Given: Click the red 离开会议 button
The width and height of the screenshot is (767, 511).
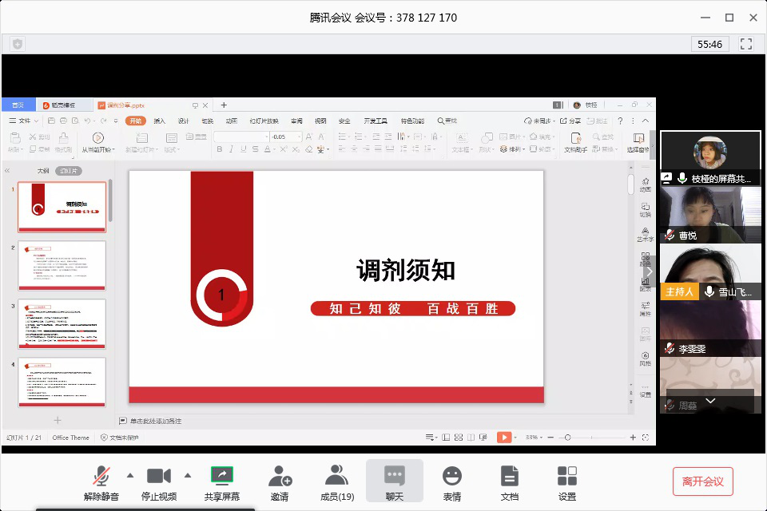Looking at the screenshot, I should pyautogui.click(x=702, y=481).
